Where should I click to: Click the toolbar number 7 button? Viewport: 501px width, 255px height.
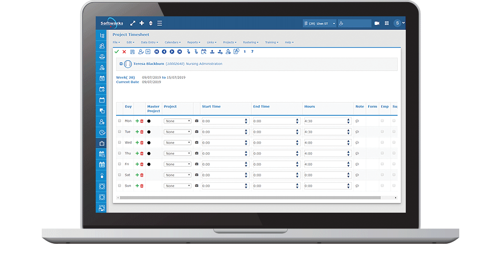tap(253, 52)
